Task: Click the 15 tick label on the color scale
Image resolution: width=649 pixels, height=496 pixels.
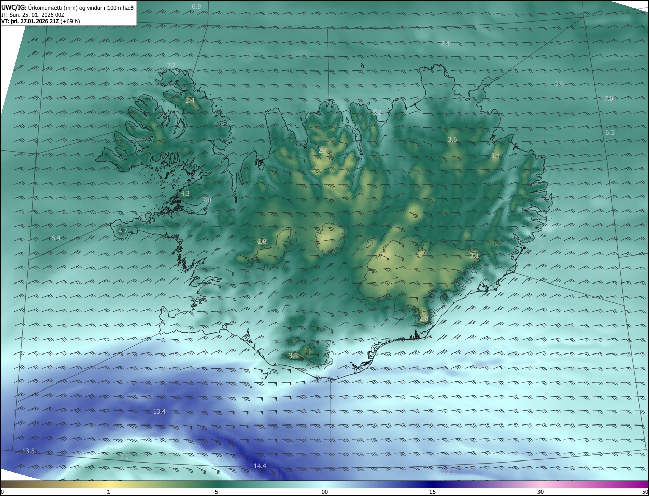Action: coord(432,492)
